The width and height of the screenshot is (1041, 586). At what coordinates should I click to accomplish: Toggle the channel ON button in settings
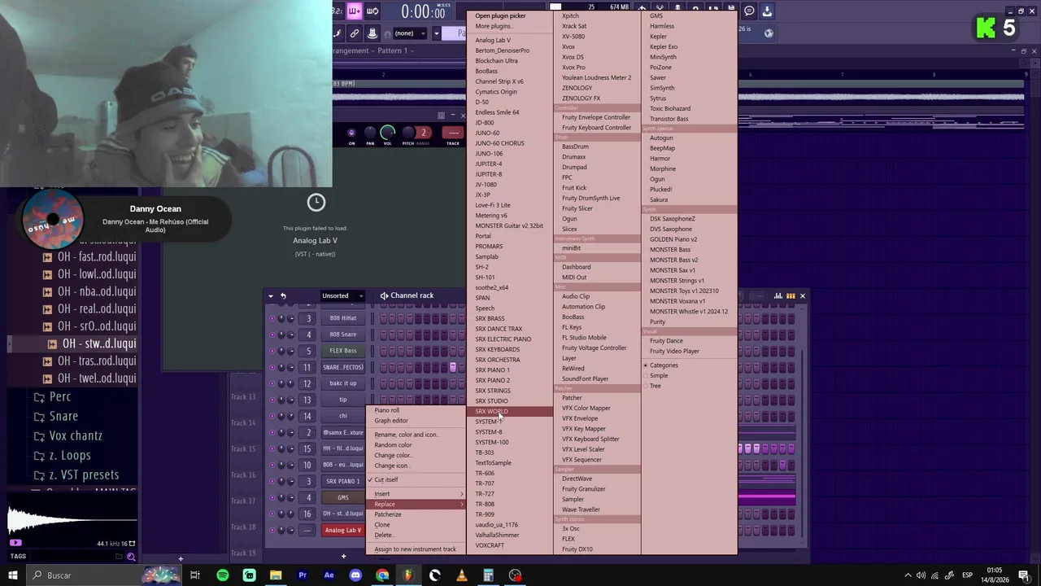pyautogui.click(x=351, y=133)
